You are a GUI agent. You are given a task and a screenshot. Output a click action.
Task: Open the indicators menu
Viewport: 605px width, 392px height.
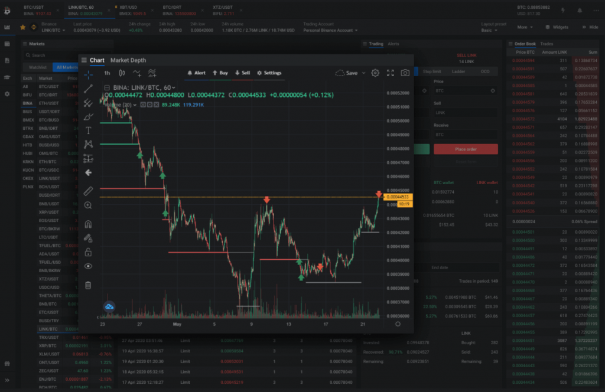(152, 73)
